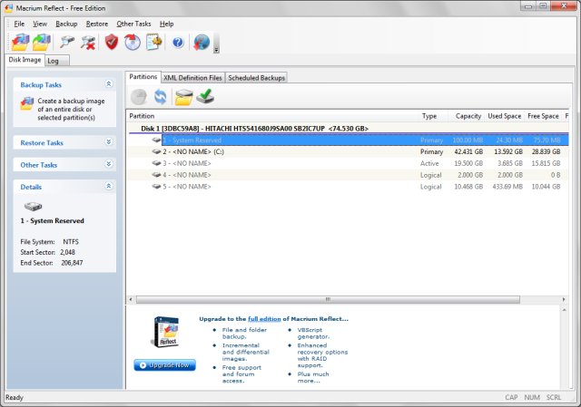Click the blue help question mark icon
Screen dimensions: 581x407
[178, 42]
